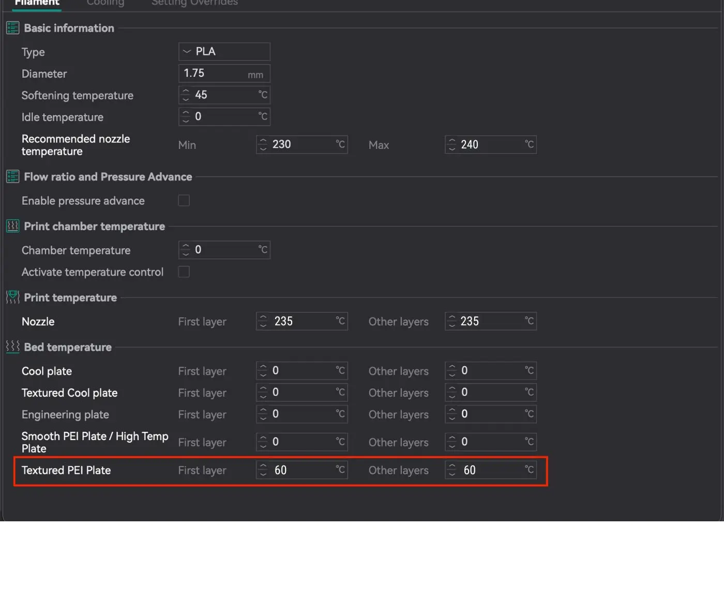This screenshot has height=602, width=724.
Task: Open the filament Type dropdown showing PLA
Action: (x=224, y=52)
